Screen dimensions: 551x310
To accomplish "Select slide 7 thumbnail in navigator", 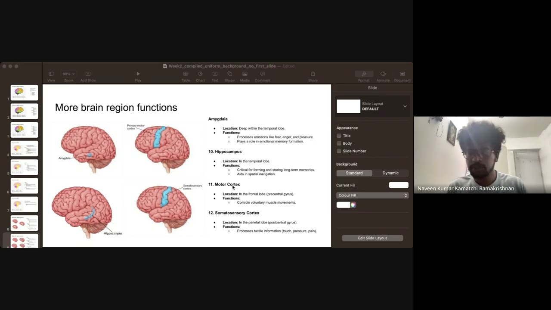I will 24,204.
